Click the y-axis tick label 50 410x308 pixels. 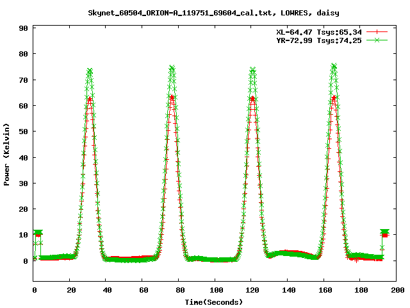click(23, 132)
